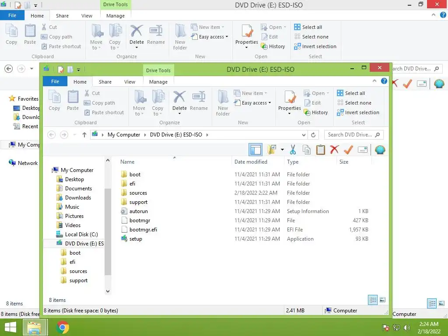Click My Computer in address breadcrumb
Viewport: 448px width, 336px height.
click(124, 135)
